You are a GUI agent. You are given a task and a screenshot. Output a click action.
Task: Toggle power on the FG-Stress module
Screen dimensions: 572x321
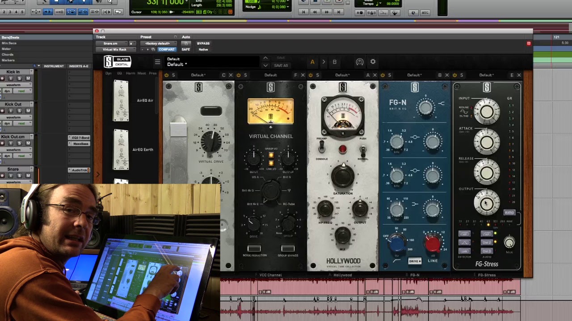(x=454, y=75)
